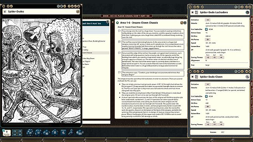Click the speech bubble icon on Clown sheet toolbar

pos(202,71)
